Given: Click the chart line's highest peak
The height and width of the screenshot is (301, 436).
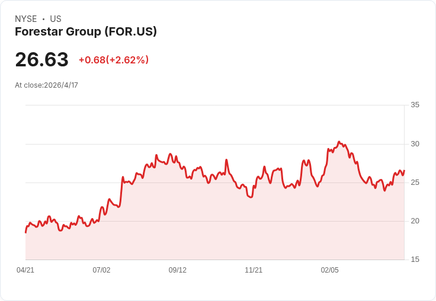Looking at the screenshot, I should tap(339, 142).
